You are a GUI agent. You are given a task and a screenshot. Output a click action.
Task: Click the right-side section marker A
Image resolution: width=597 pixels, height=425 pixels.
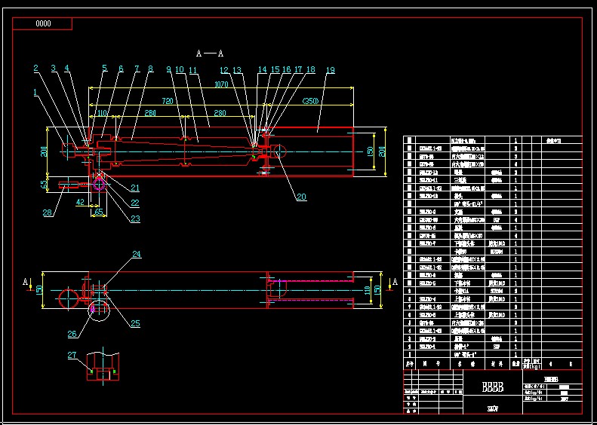click(392, 282)
